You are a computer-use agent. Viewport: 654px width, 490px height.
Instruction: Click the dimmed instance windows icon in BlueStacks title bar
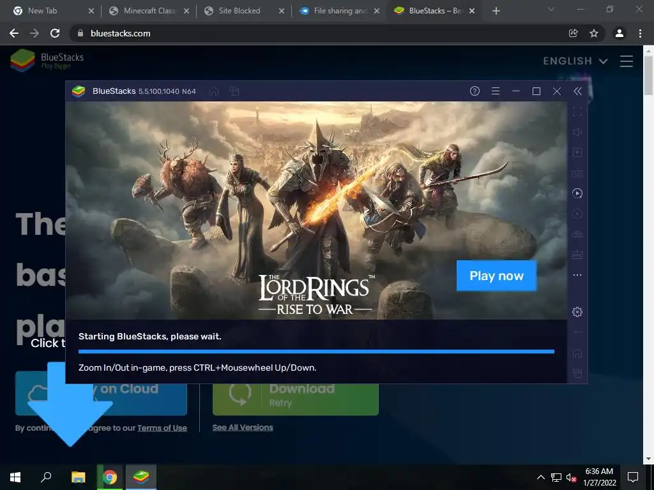click(234, 91)
